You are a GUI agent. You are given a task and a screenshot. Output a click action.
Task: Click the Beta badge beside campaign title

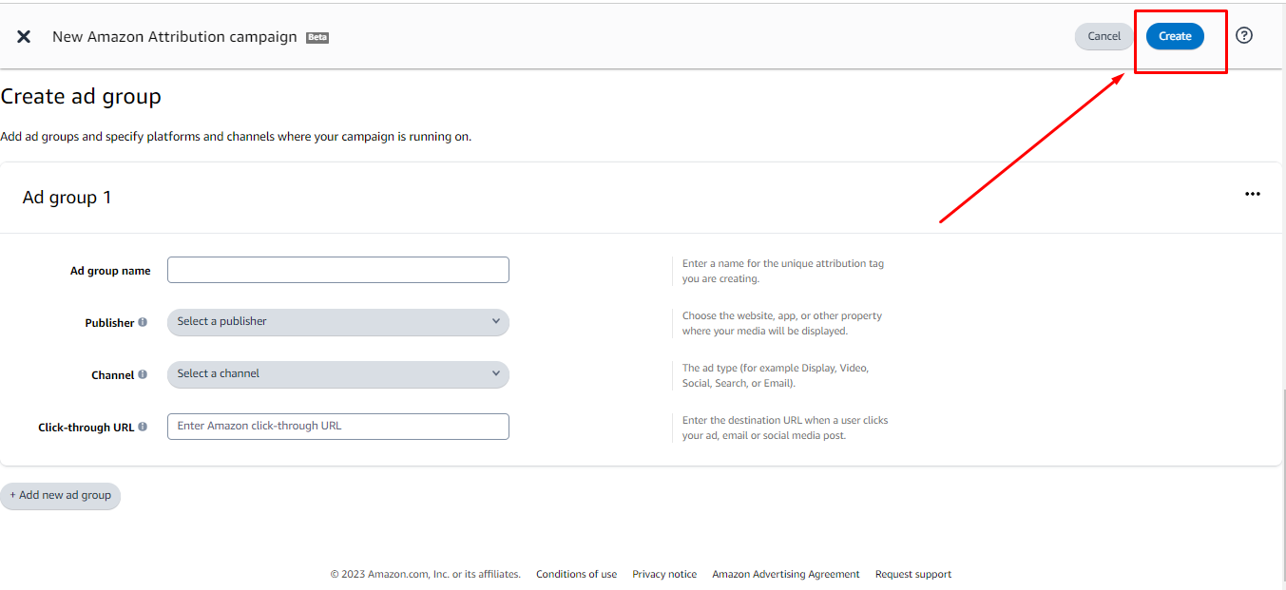(317, 37)
